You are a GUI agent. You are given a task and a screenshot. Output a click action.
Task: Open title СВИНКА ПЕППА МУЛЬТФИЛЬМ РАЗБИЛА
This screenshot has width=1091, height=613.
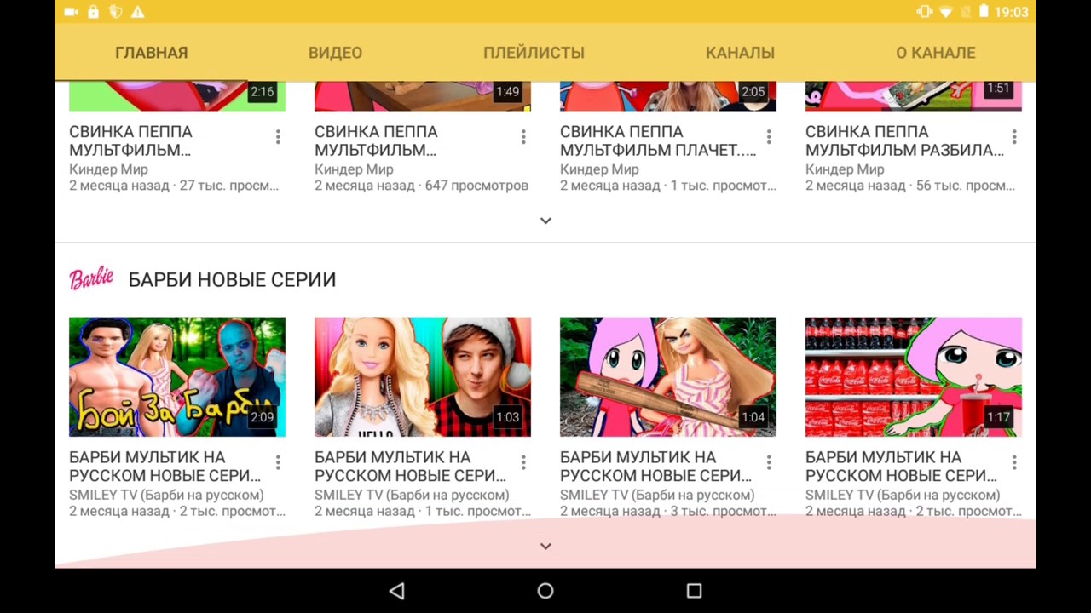click(904, 141)
